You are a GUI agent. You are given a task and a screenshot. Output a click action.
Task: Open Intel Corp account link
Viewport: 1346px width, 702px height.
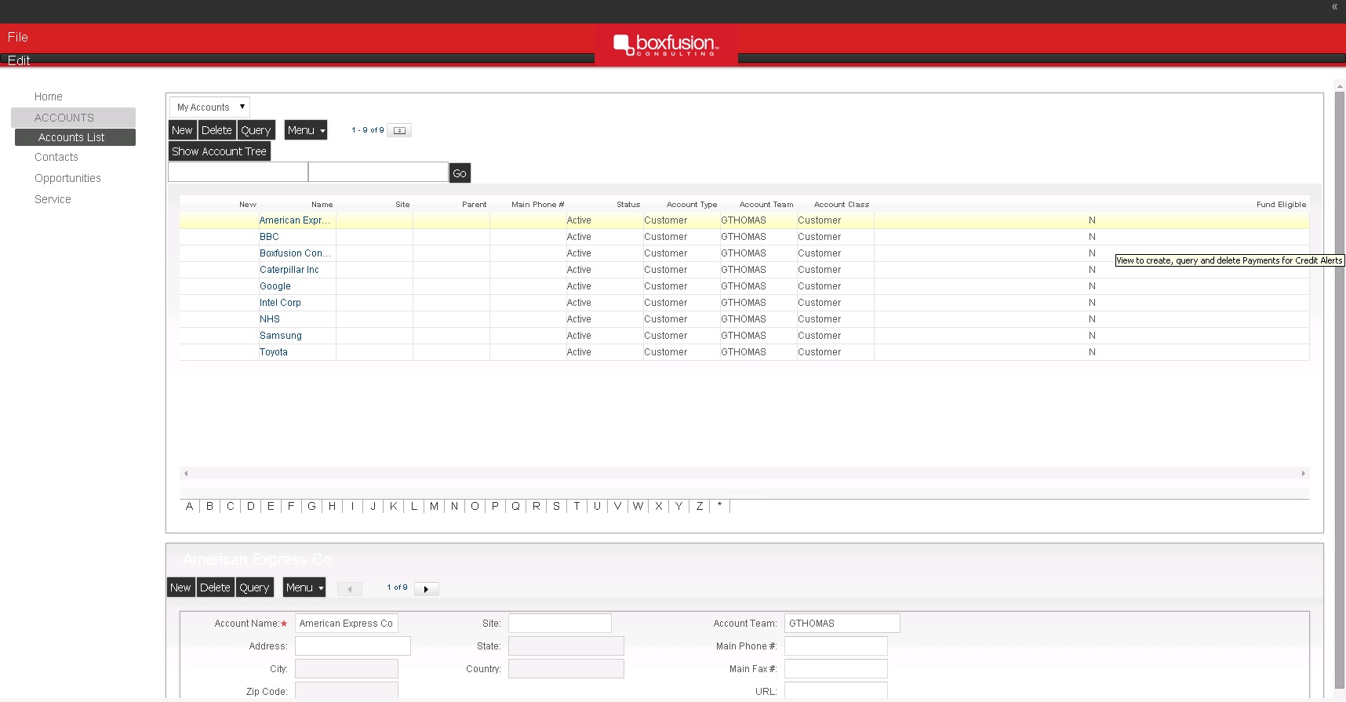(280, 303)
